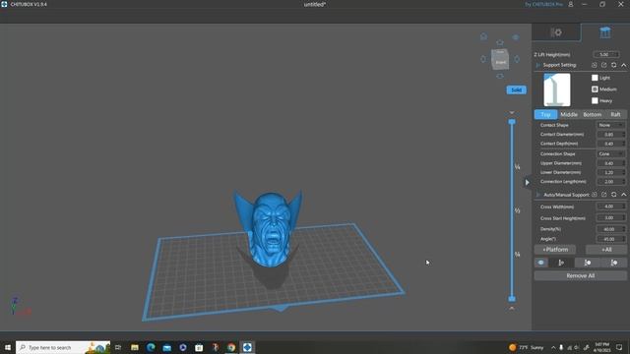Image resolution: width=630 pixels, height=354 pixels.
Task: Toggle the Solid render mode button
Action: tap(516, 89)
